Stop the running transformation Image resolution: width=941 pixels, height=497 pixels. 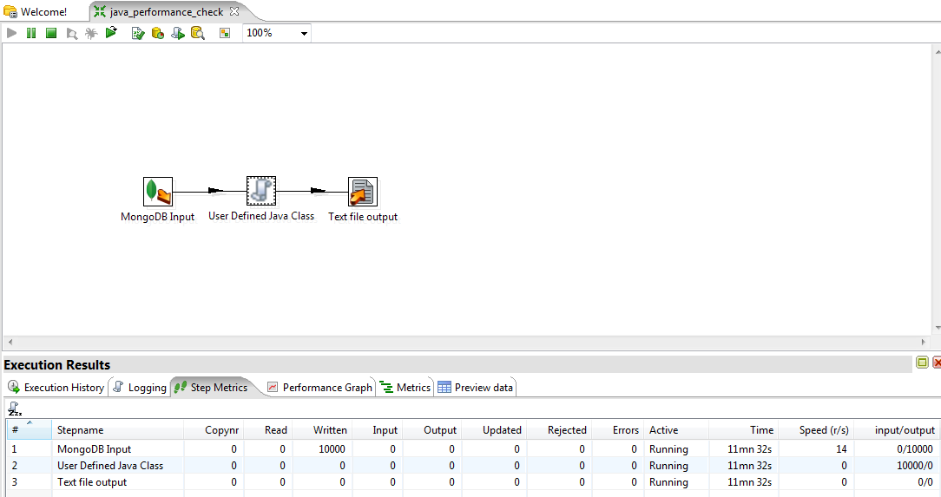tap(51, 33)
